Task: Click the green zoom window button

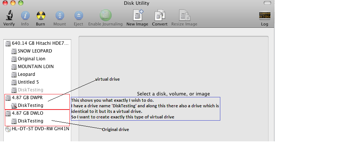Action: [x=20, y=3]
